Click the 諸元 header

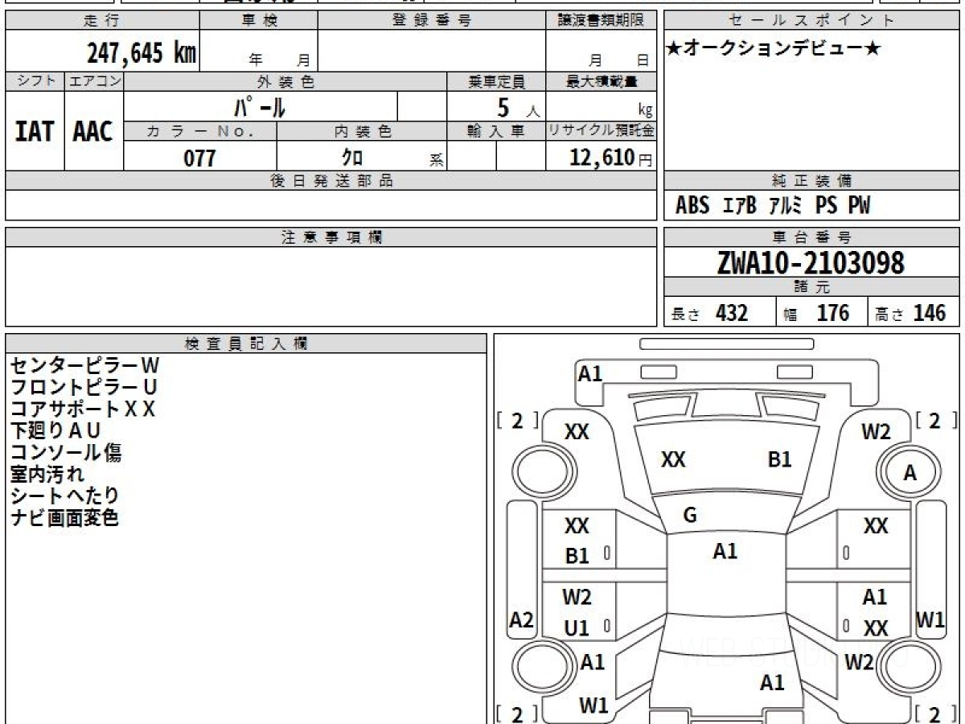click(x=812, y=287)
